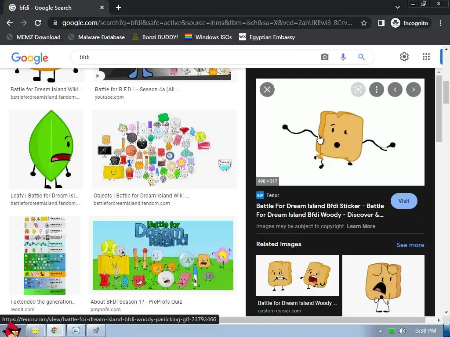The height and width of the screenshot is (337, 450).
Task: Click the forward navigation arrow
Action: [24, 23]
